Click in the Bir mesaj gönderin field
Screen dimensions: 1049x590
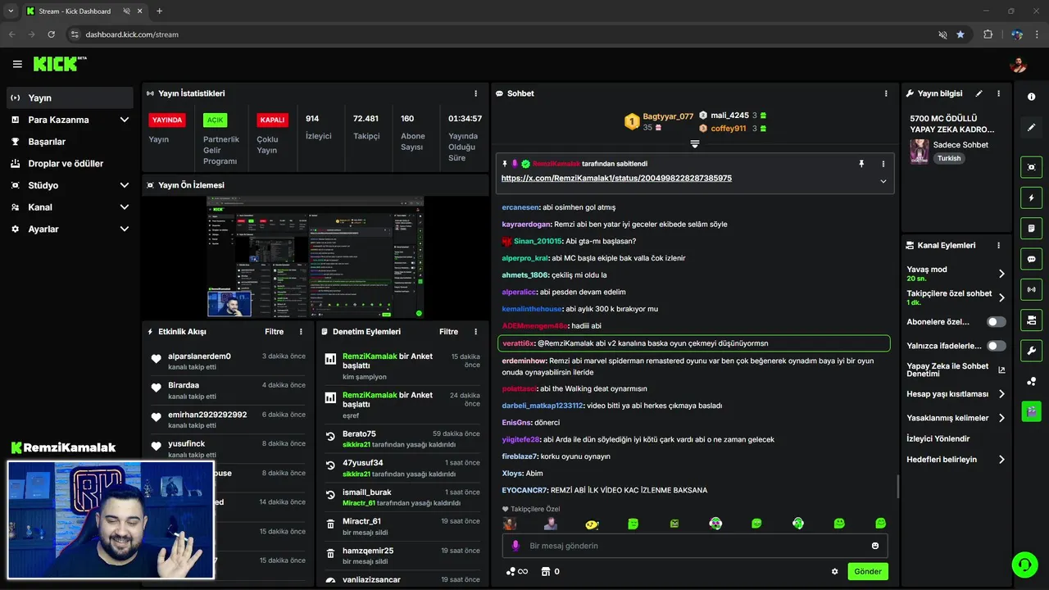point(694,546)
